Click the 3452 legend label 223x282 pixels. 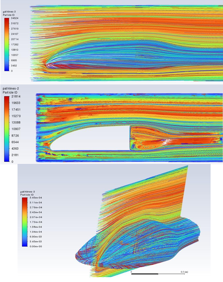click(x=14, y=66)
